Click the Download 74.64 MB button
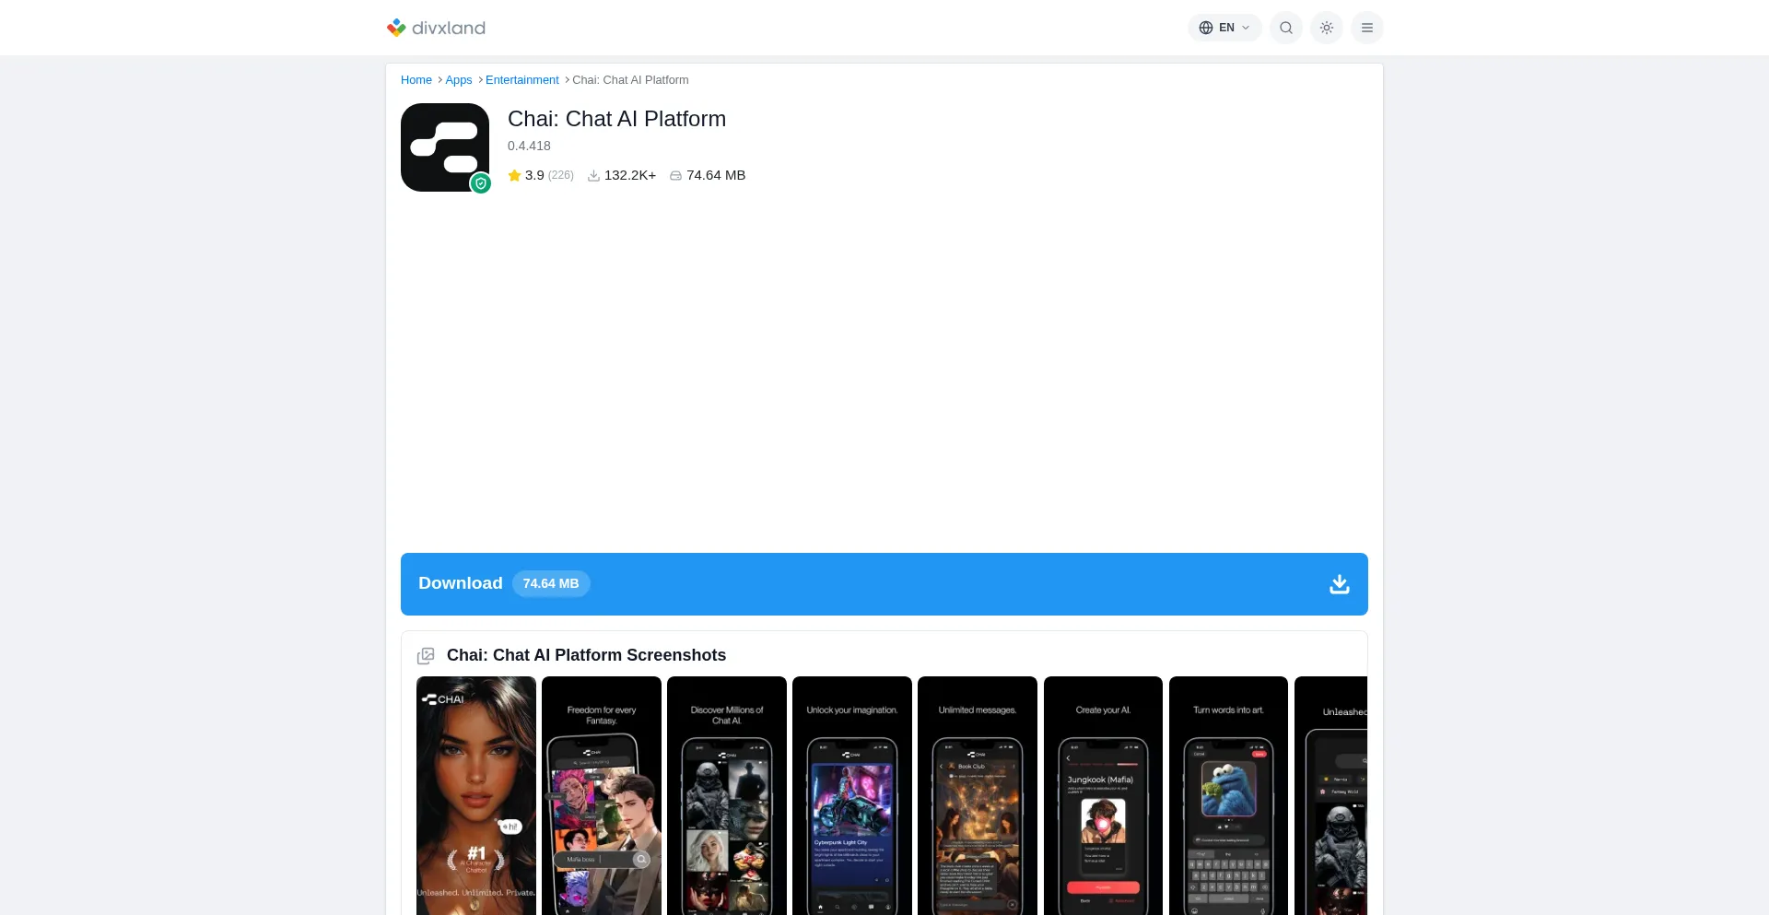 884,584
